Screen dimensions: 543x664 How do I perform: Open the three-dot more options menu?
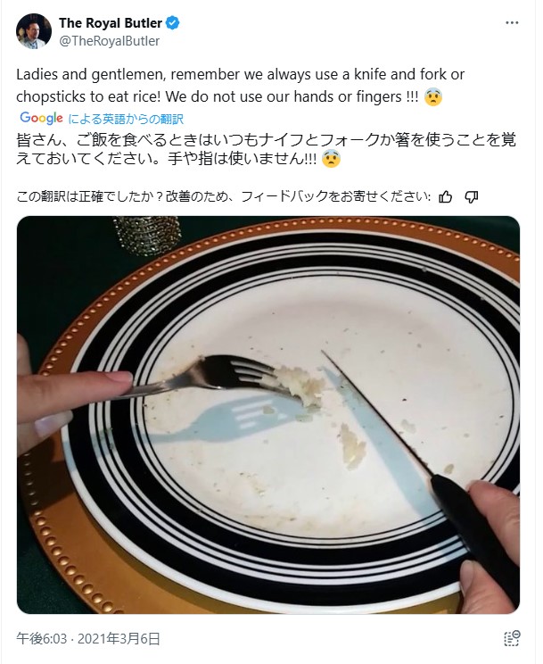(512, 23)
